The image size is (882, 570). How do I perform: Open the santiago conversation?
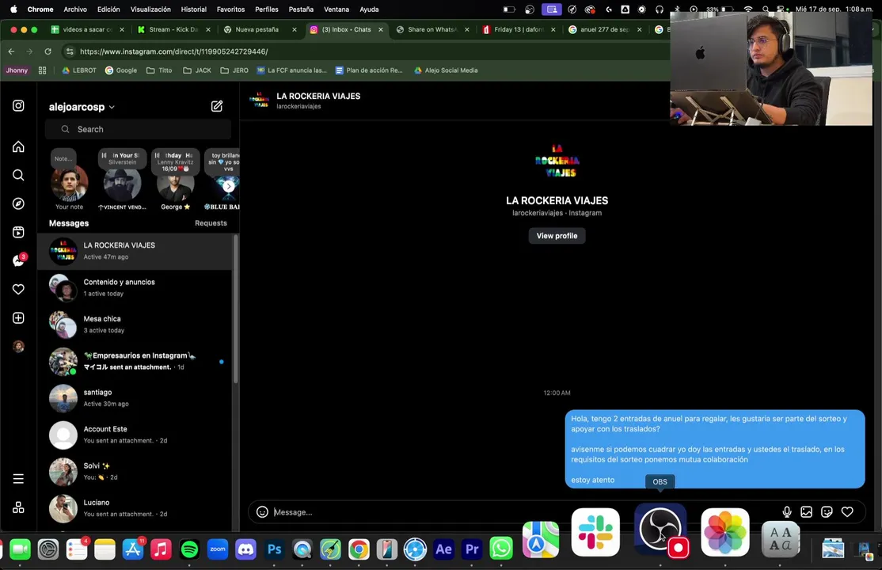(x=135, y=398)
